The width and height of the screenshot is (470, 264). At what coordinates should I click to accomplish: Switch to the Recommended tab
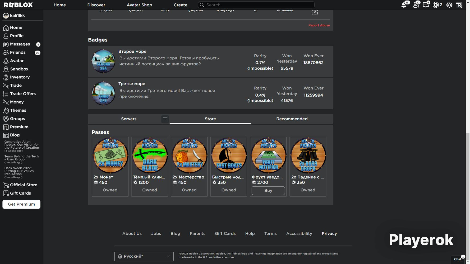(292, 119)
